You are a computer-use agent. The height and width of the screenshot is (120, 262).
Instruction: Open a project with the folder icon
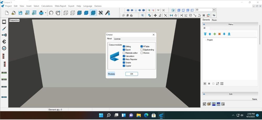coord(14,13)
